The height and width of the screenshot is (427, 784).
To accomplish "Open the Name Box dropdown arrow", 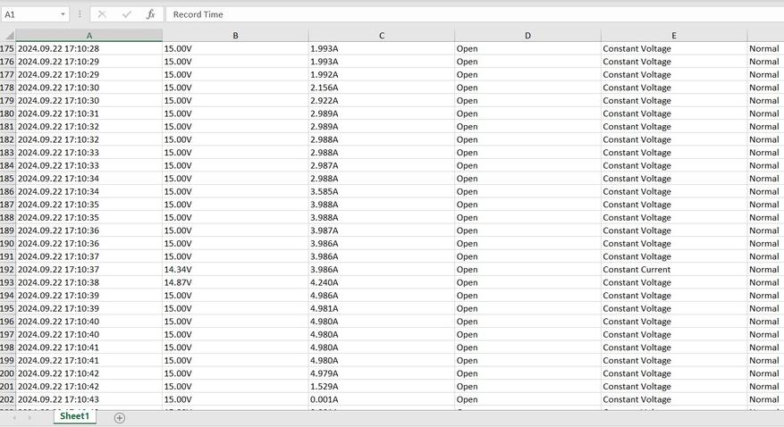I will (63, 14).
